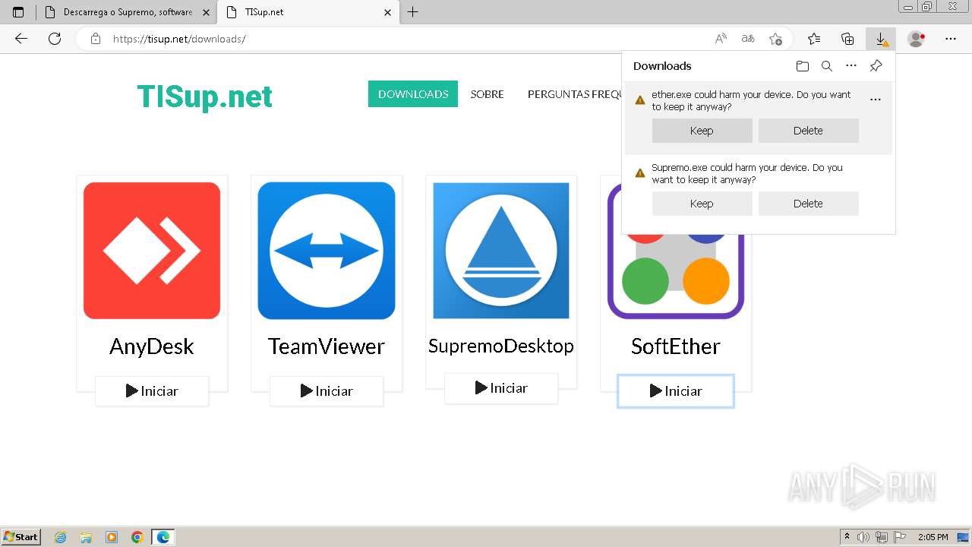Click the Read aloud icon
This screenshot has height=547, width=972.
click(721, 39)
